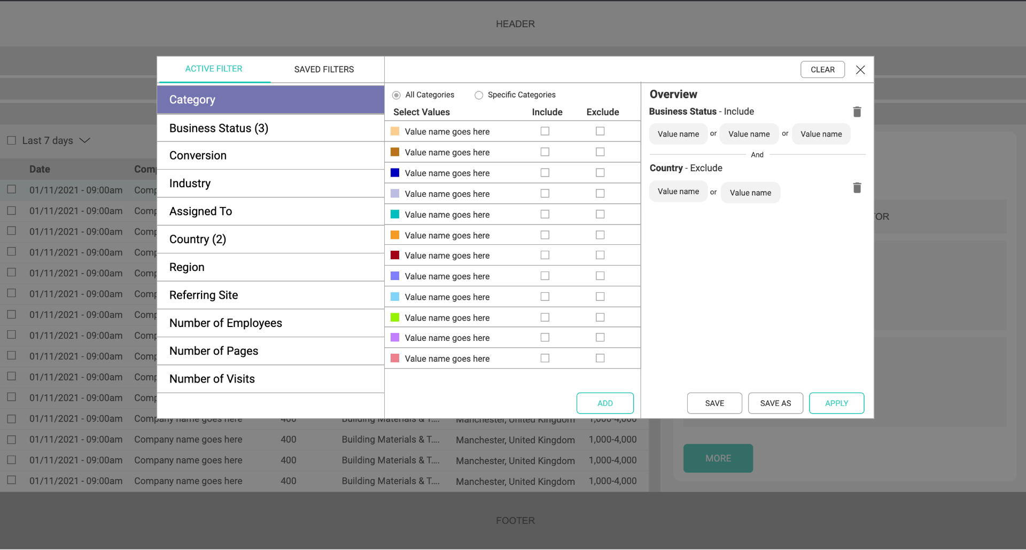The width and height of the screenshot is (1026, 550).
Task: Open the Assigned To filter item
Action: pyautogui.click(x=270, y=211)
